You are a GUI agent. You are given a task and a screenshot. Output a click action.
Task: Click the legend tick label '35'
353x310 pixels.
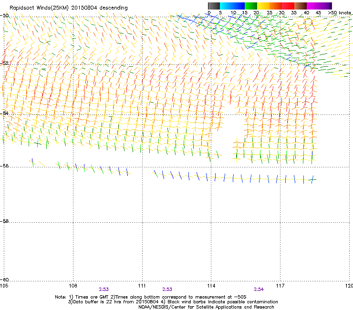coord(294,13)
